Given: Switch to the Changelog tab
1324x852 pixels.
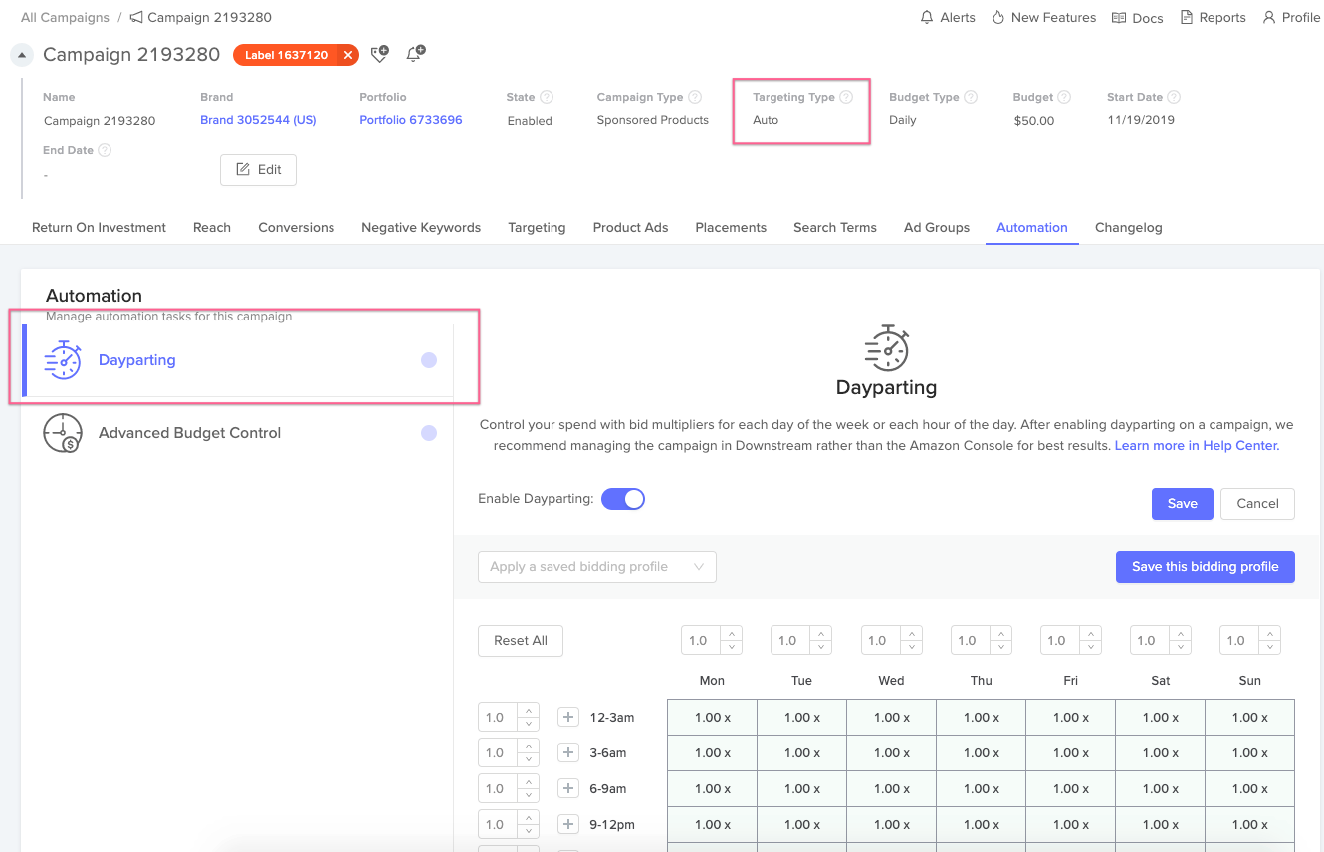Looking at the screenshot, I should point(1128,227).
